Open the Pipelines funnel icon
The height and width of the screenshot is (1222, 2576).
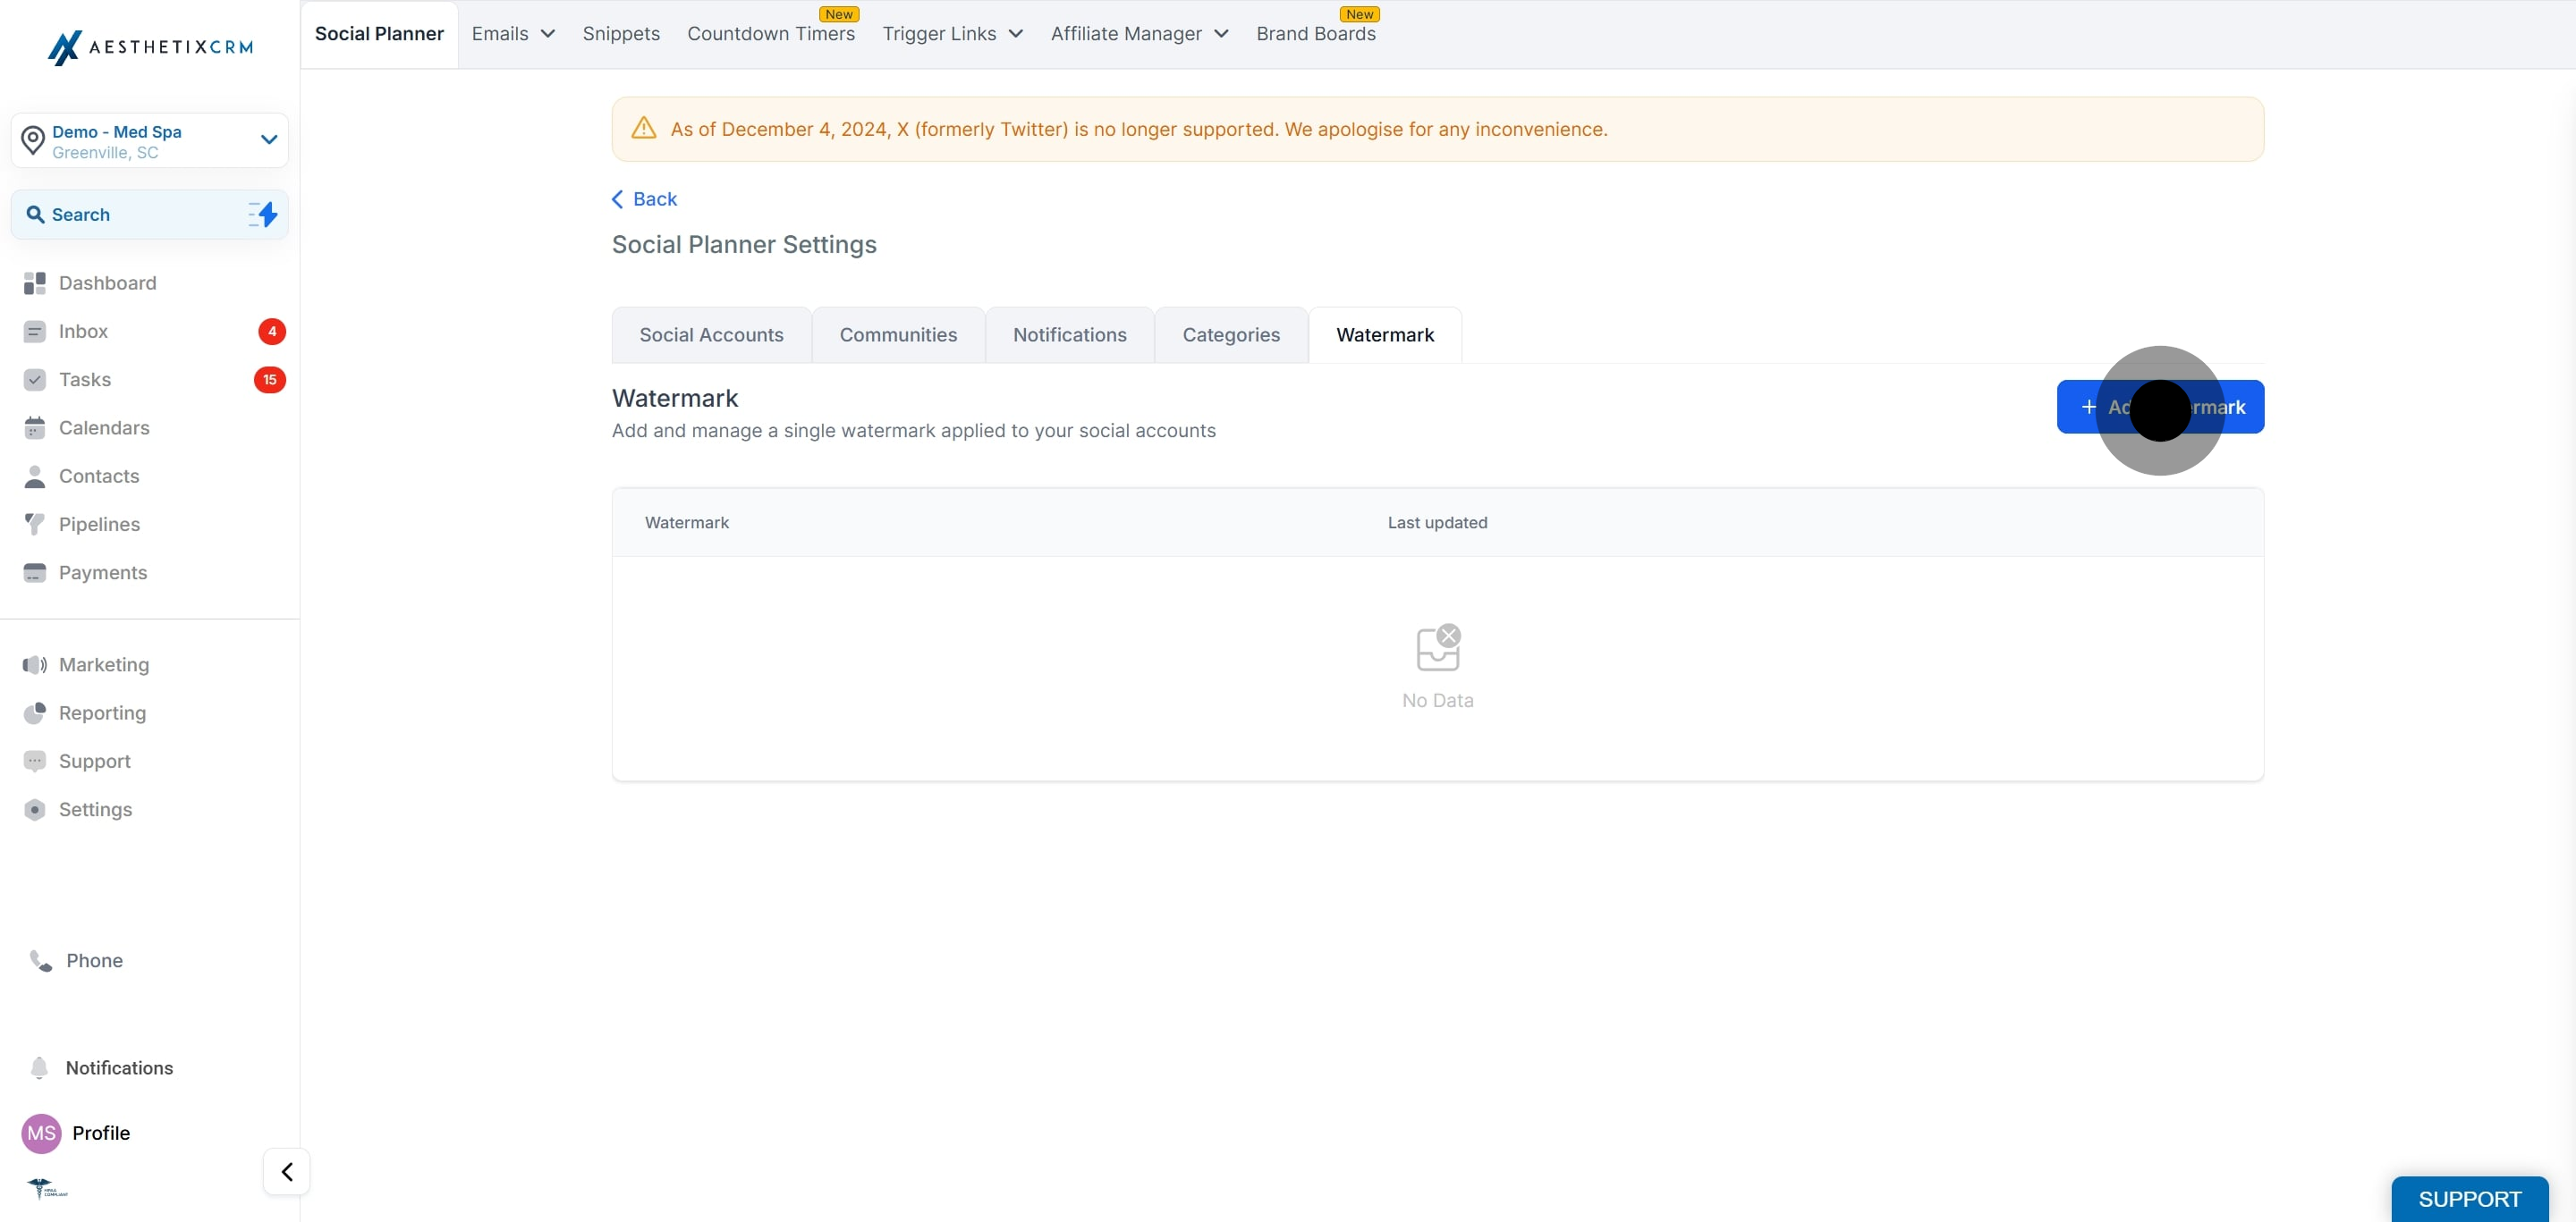click(x=34, y=525)
